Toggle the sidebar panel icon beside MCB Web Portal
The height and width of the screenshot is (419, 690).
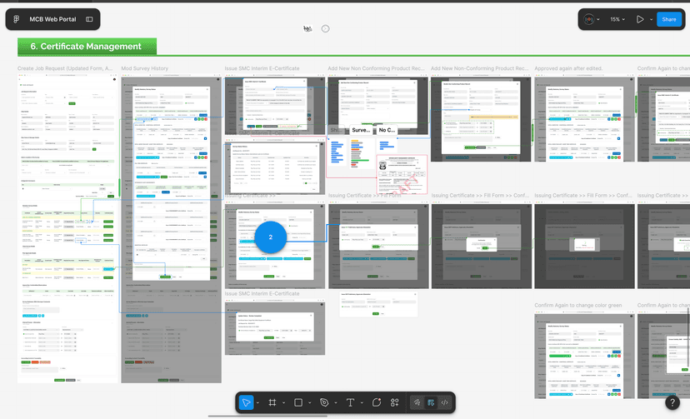pos(89,19)
